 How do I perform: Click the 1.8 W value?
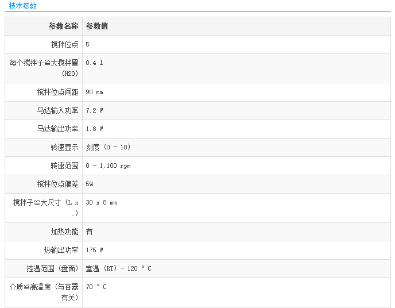94,129
